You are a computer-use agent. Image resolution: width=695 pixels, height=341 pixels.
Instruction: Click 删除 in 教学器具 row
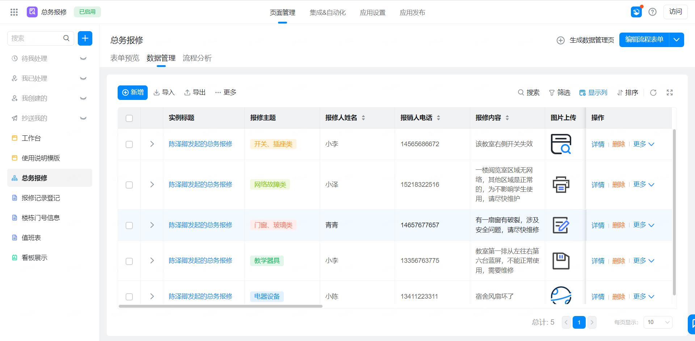tap(619, 261)
